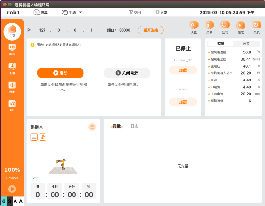Click the 锁定 (Lock) icon

[x=240, y=25]
